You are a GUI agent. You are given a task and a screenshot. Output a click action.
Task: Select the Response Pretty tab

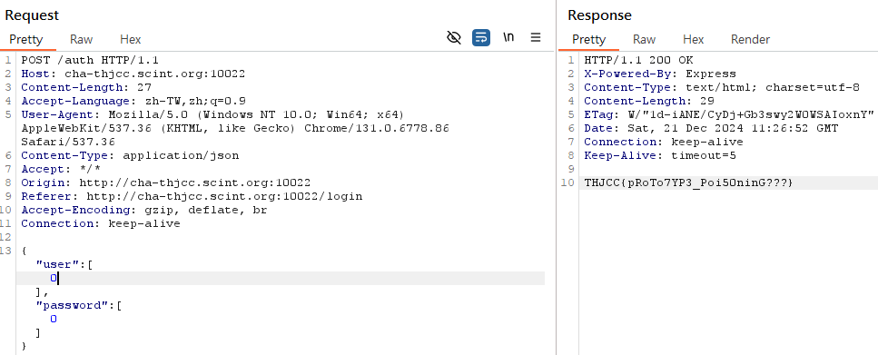(x=589, y=40)
